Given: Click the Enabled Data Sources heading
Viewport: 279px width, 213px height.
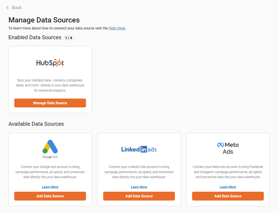Looking at the screenshot, I should pos(35,37).
